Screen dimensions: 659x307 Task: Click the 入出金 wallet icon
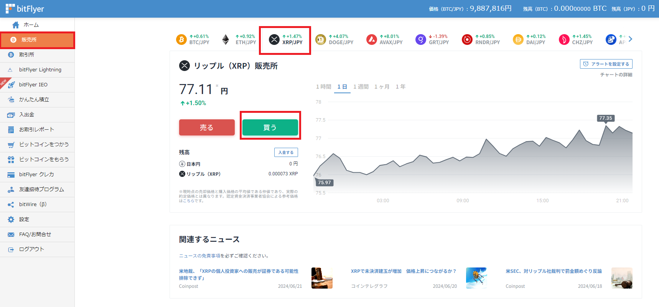(11, 115)
